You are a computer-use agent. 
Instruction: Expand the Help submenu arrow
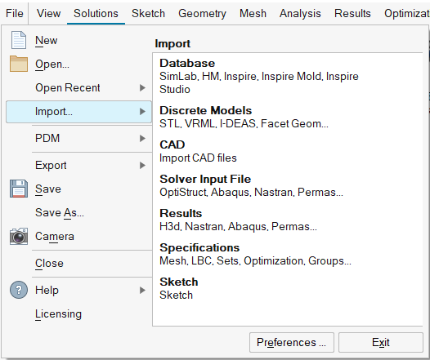(x=142, y=290)
